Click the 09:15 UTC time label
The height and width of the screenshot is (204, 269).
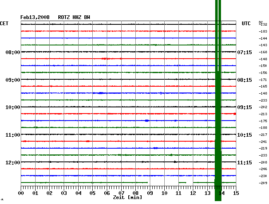pyautogui.click(x=245, y=107)
